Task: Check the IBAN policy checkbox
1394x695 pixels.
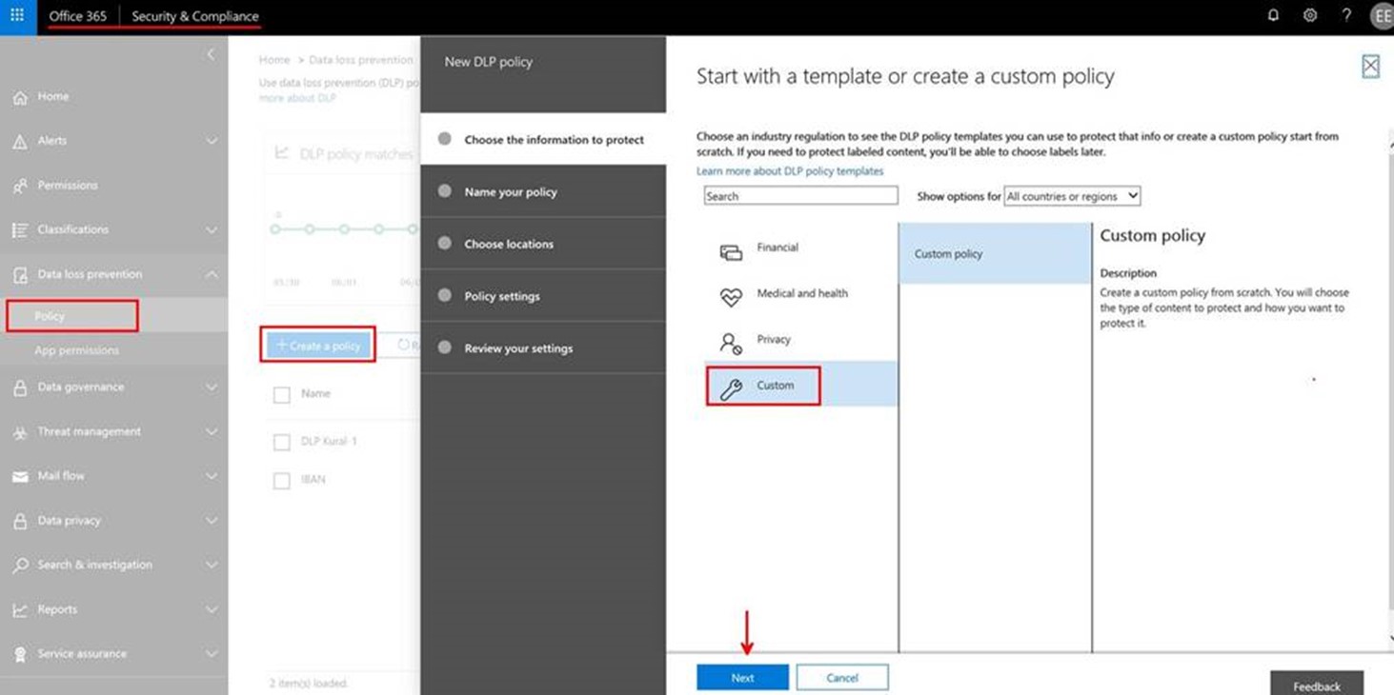Action: click(281, 481)
